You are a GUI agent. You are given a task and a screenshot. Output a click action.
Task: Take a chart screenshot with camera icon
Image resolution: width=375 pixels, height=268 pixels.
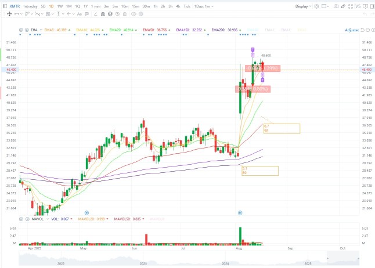click(336, 6)
